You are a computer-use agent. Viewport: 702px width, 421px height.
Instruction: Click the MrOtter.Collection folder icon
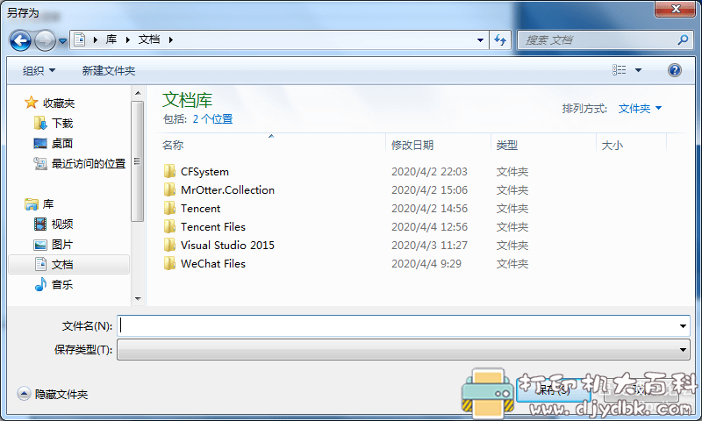pos(169,189)
